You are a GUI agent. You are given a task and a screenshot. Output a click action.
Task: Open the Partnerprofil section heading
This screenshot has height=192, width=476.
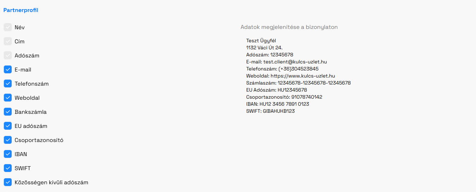tap(21, 10)
